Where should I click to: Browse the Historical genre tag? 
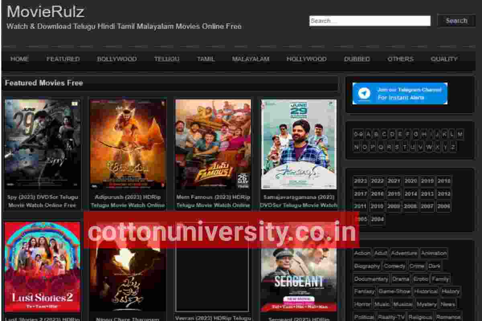click(x=426, y=291)
